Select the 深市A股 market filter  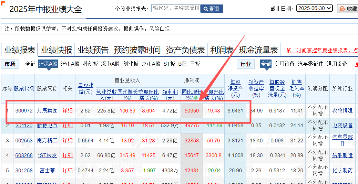click(111, 64)
